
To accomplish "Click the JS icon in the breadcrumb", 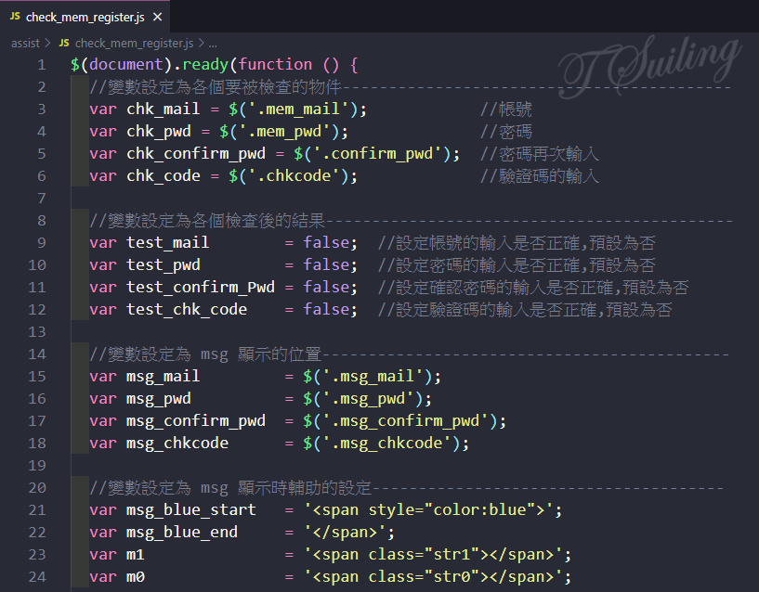I will point(63,43).
